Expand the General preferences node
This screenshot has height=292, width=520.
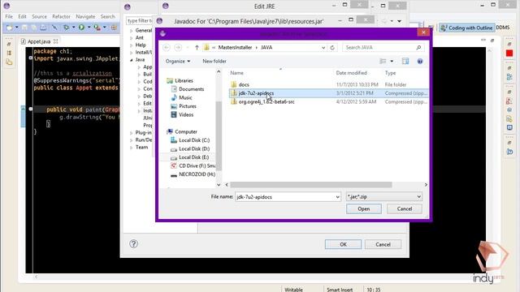click(132, 31)
